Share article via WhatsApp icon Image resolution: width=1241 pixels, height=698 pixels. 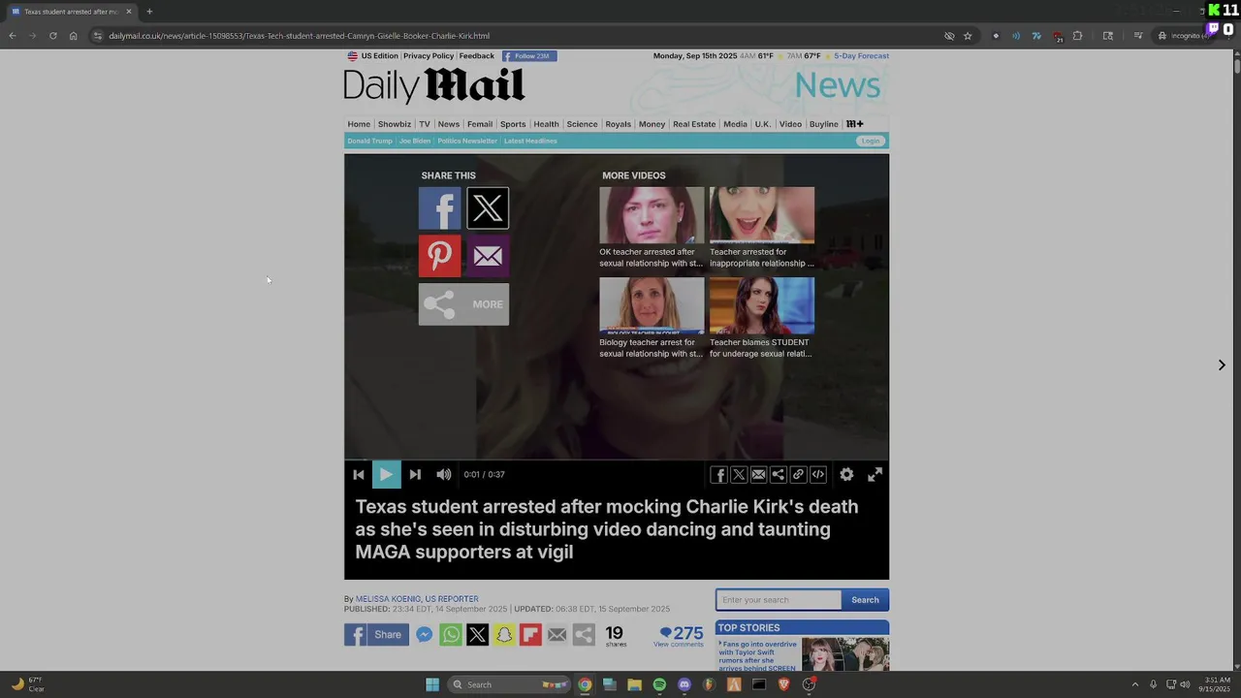point(451,635)
